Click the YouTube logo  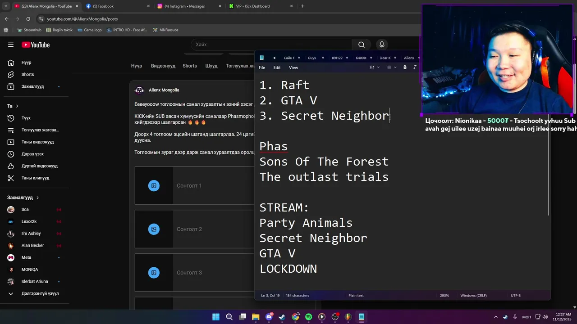[x=36, y=45]
